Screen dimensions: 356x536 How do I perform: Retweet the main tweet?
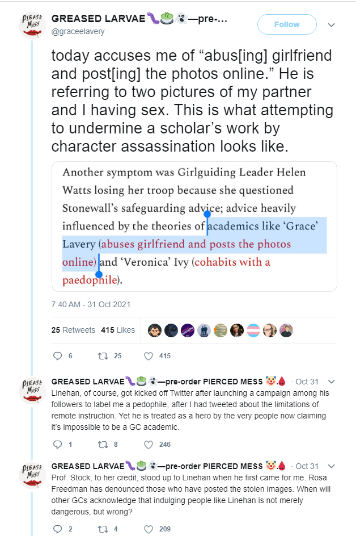click(x=103, y=356)
